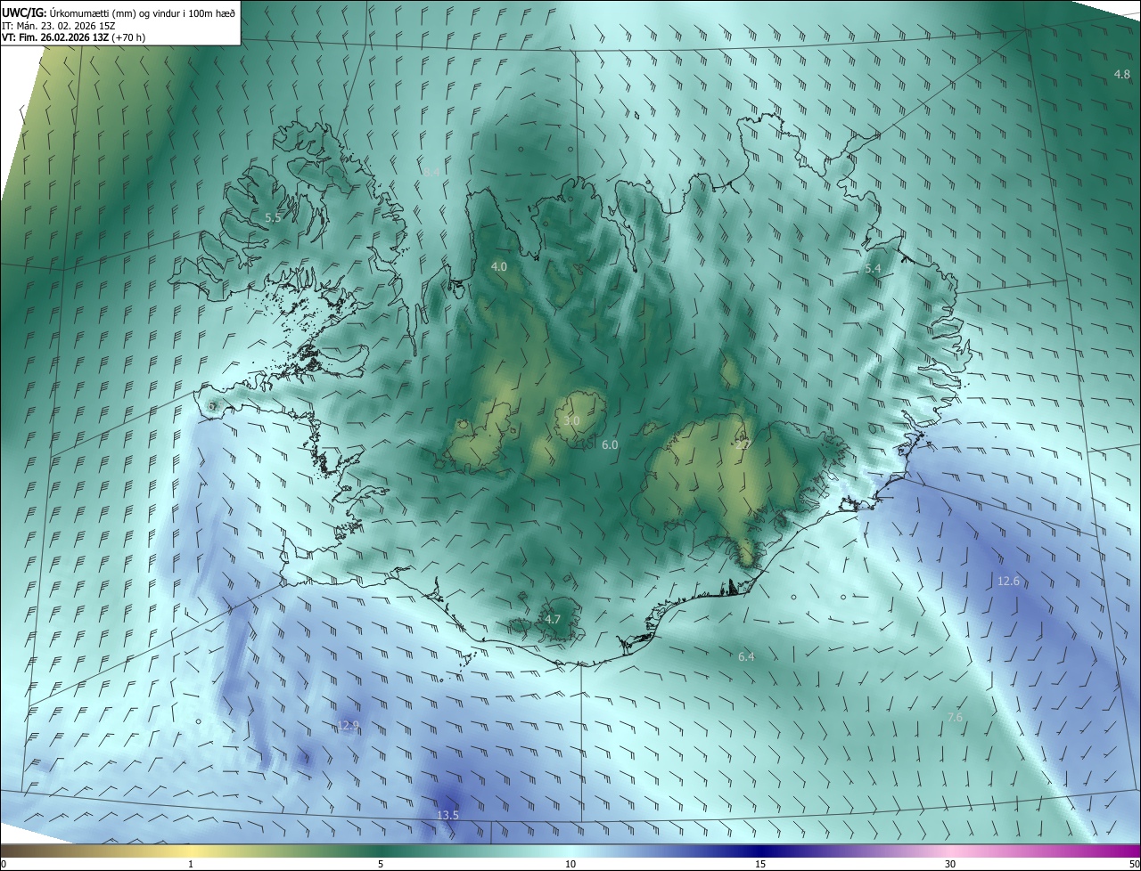Image resolution: width=1141 pixels, height=871 pixels.
Task: Click the '0' tick label on the color scale
Action: (4, 864)
